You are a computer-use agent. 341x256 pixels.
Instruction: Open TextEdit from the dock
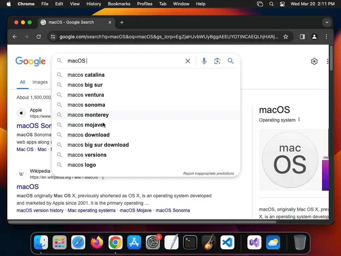(171, 242)
